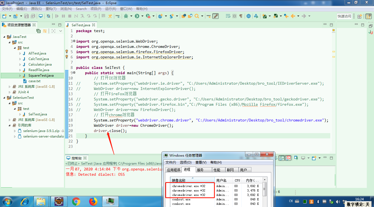Image resolution: width=374 pixels, height=207 pixels.
Task: Click the Bluetooth tray icon
Action: (x=318, y=201)
